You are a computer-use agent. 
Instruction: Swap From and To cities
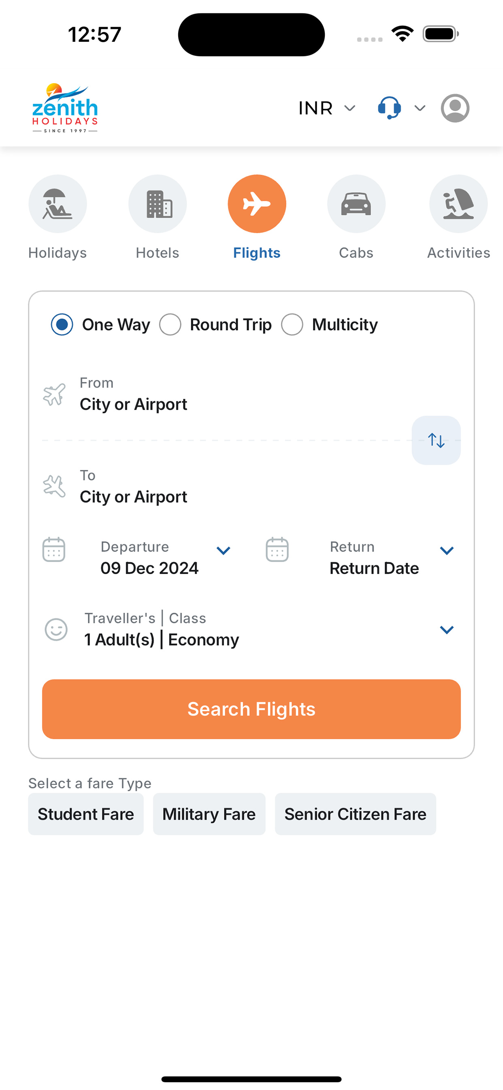[x=436, y=440]
